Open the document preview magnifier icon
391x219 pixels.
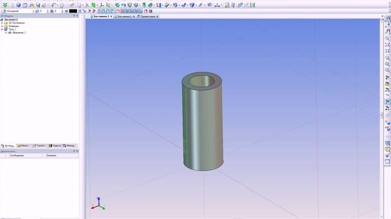227,5
